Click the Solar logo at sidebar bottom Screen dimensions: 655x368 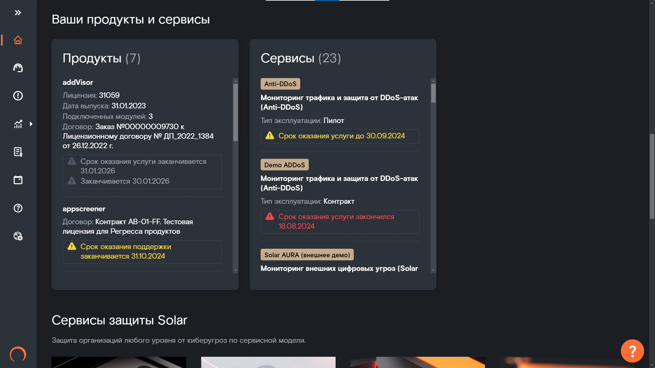18,354
